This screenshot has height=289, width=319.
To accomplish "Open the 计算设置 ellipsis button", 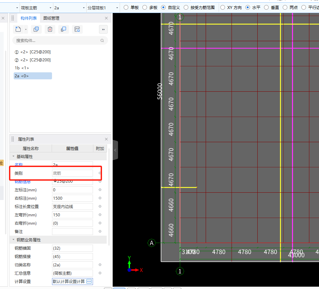I will tap(89, 281).
